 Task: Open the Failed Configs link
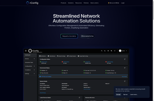click(110, 62)
